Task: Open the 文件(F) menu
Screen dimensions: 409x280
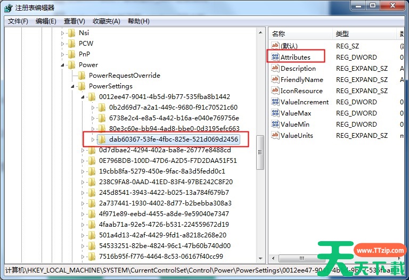Action: tap(18, 21)
